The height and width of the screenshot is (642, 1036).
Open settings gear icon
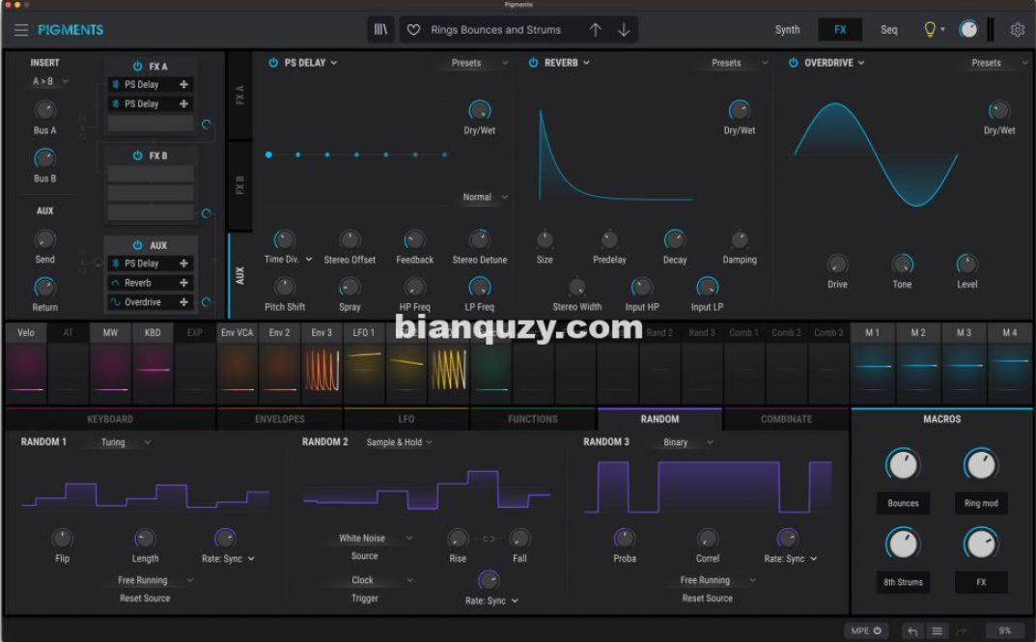(x=1017, y=30)
